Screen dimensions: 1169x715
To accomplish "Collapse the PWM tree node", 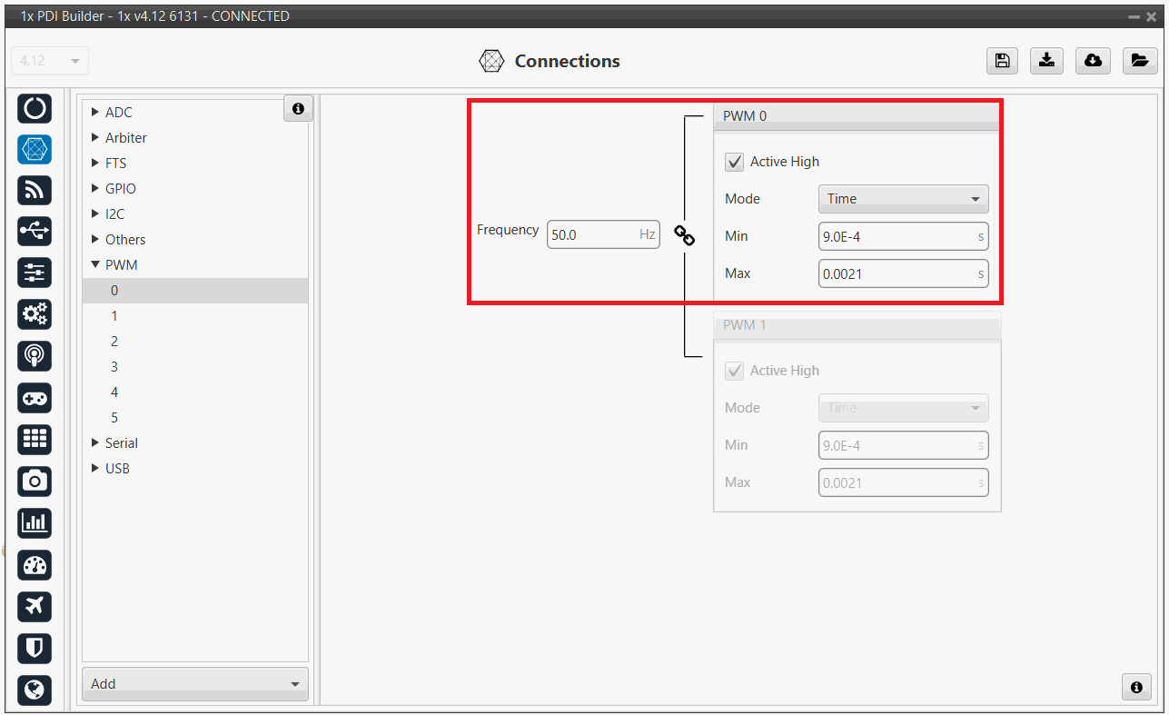I will 95,265.
